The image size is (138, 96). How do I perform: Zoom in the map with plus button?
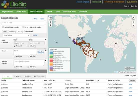pos(133,22)
